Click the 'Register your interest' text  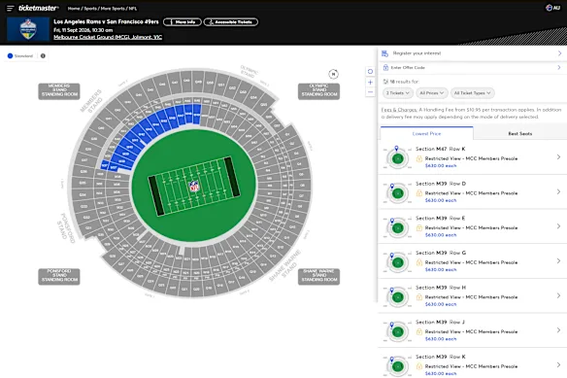[417, 53]
